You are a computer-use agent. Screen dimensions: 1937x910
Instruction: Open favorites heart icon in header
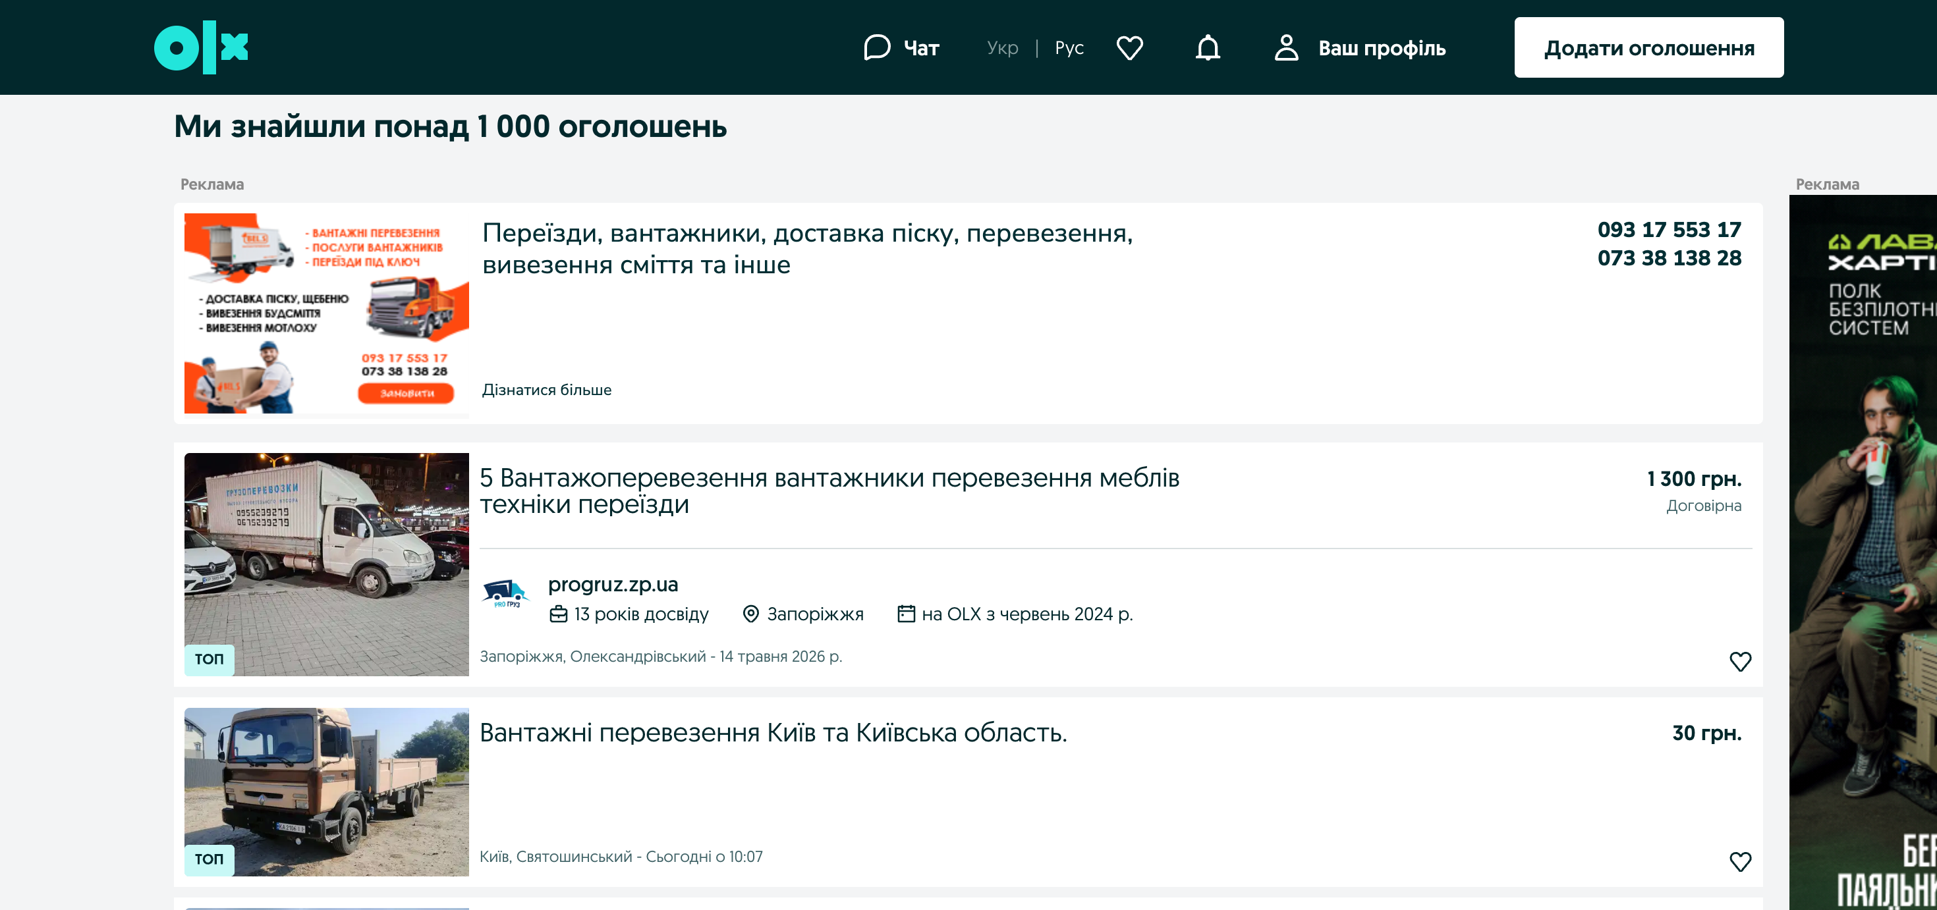pos(1129,47)
